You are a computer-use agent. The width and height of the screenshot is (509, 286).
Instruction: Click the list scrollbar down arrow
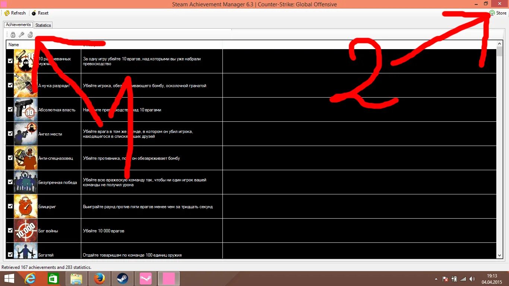click(x=500, y=255)
